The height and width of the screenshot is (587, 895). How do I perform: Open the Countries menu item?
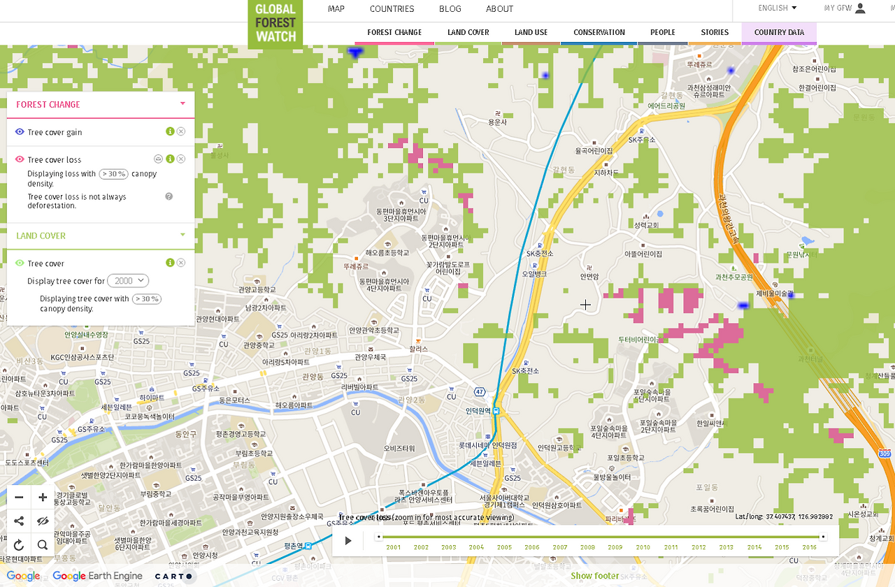pyautogui.click(x=392, y=9)
